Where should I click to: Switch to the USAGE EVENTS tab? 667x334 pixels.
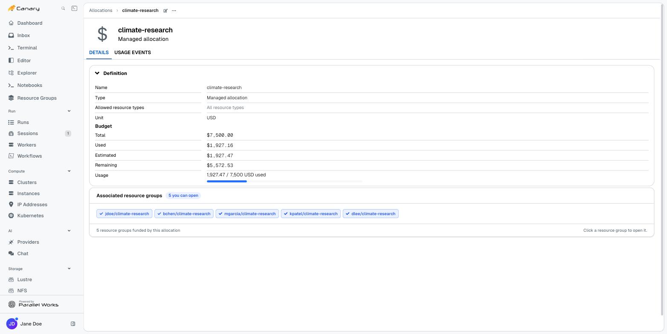(x=133, y=52)
